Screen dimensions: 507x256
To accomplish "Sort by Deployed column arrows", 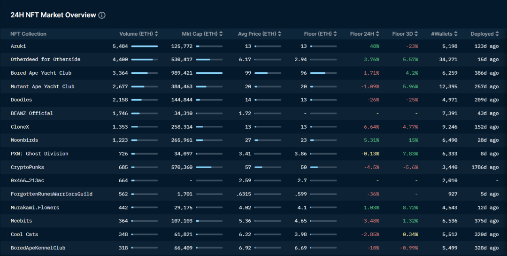I will coord(497,34).
